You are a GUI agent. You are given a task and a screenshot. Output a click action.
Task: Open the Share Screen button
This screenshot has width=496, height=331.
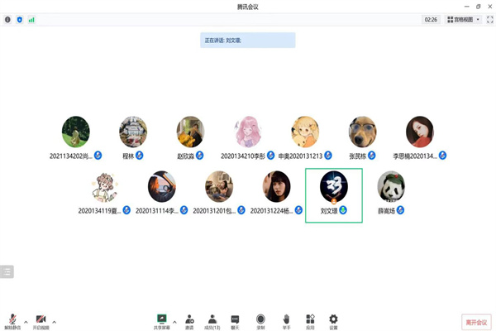point(162,322)
